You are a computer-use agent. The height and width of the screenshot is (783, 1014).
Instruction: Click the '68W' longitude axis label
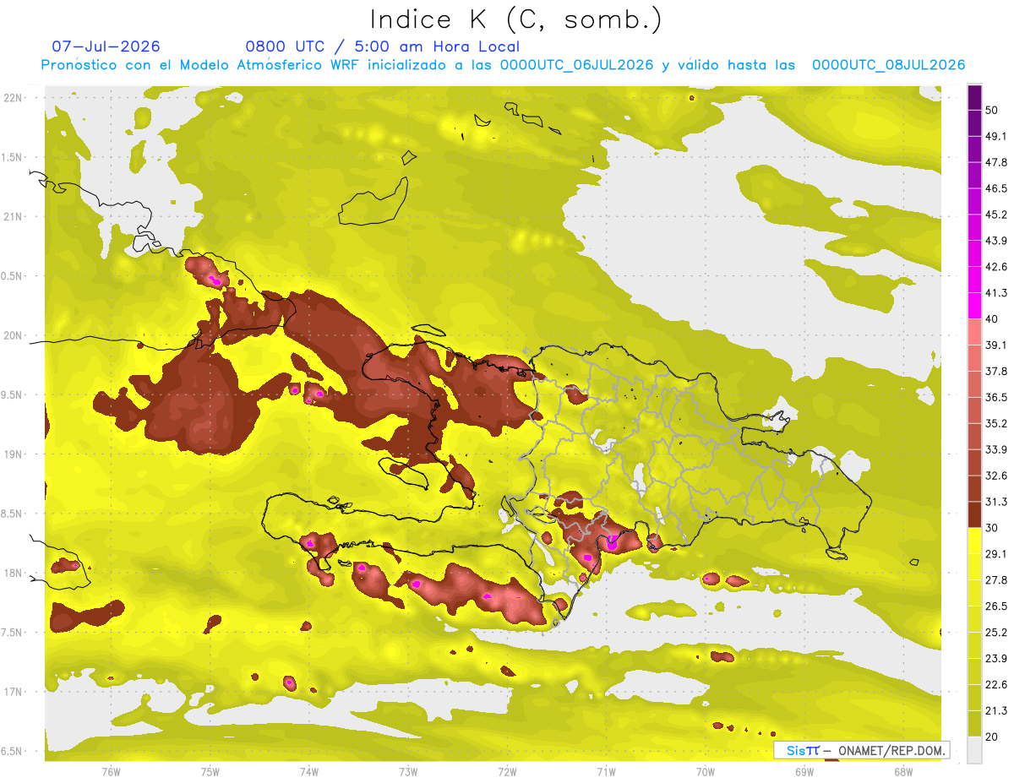pyautogui.click(x=903, y=772)
